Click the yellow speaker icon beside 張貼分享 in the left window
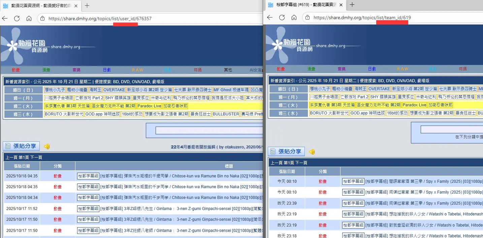 (x=47, y=146)
